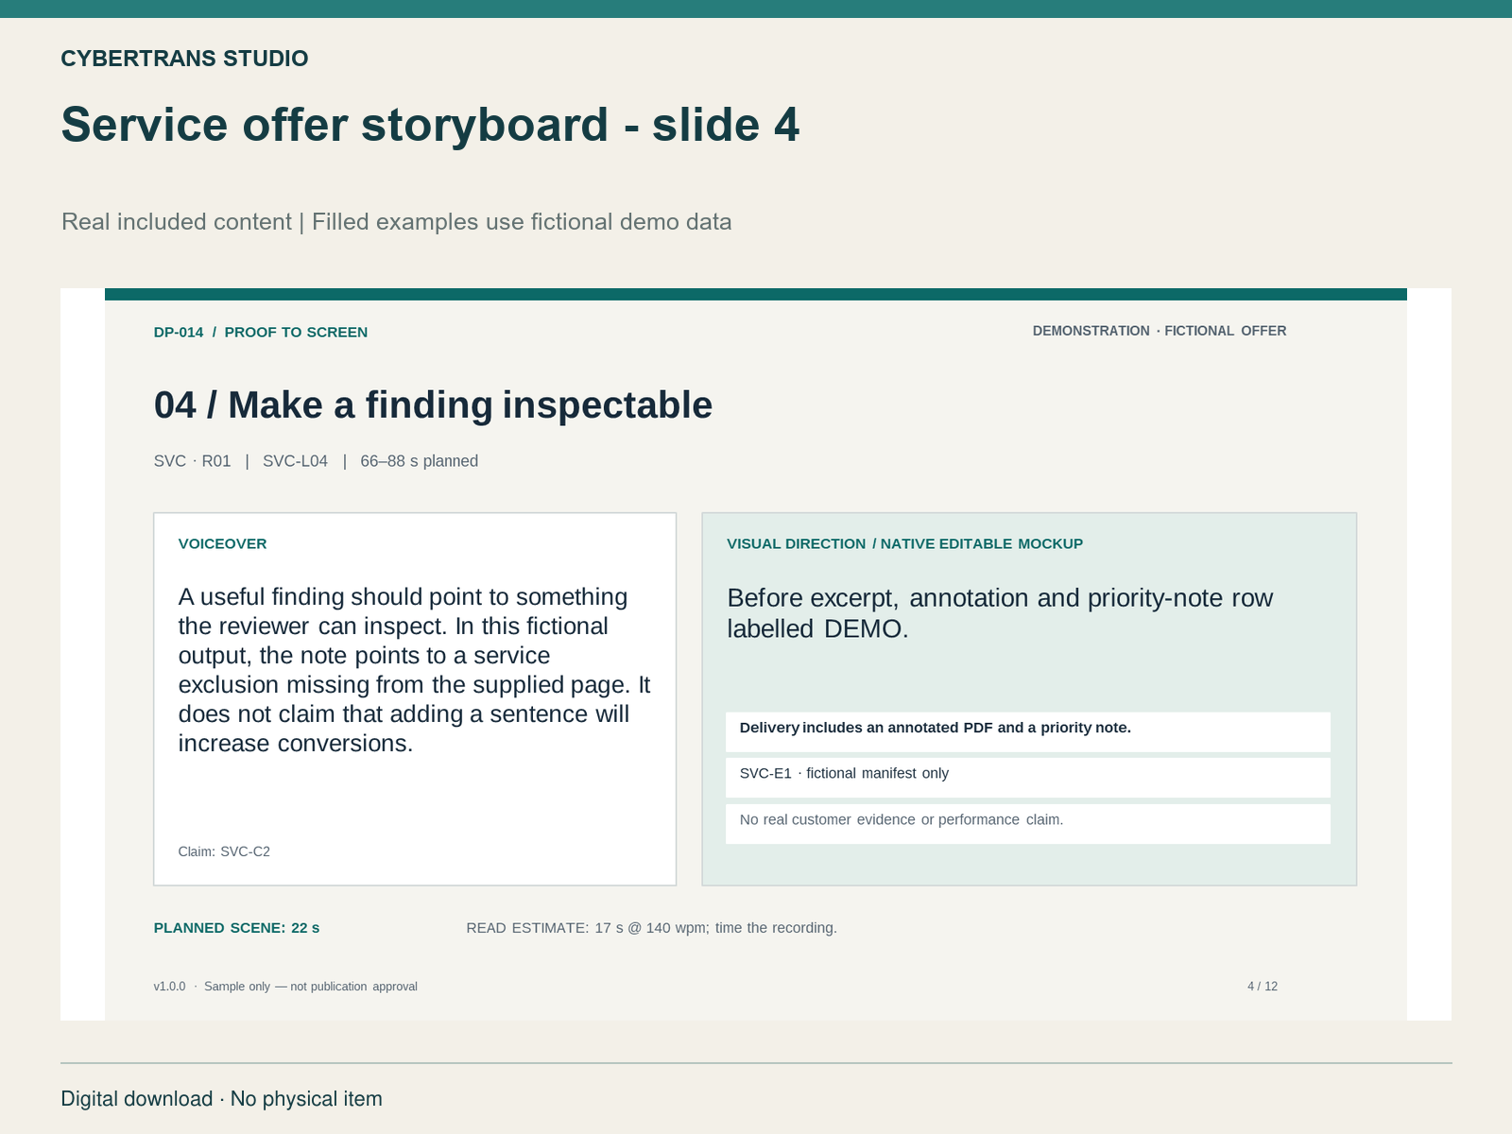Click the "VISUAL DIRECTION / NATIVE EDITABLE MOCKUP" label
The width and height of the screenshot is (1512, 1134).
[905, 543]
